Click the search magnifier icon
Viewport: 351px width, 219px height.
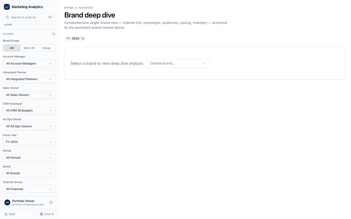(7, 17)
